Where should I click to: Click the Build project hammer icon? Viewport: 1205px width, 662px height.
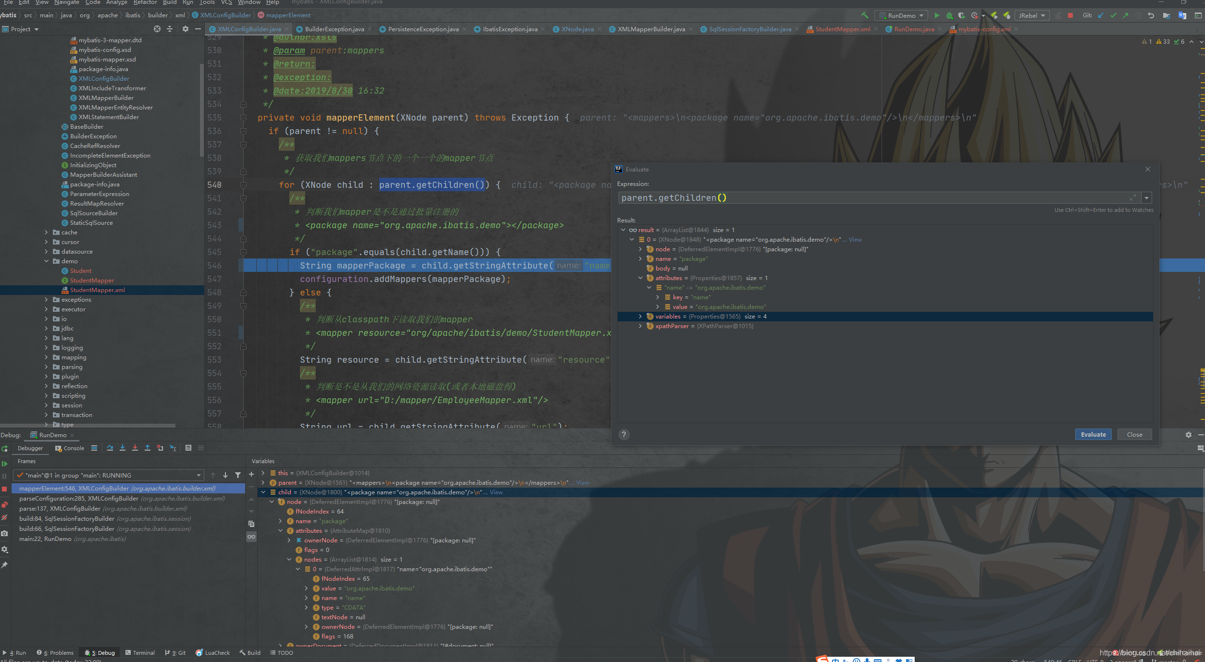pos(865,15)
